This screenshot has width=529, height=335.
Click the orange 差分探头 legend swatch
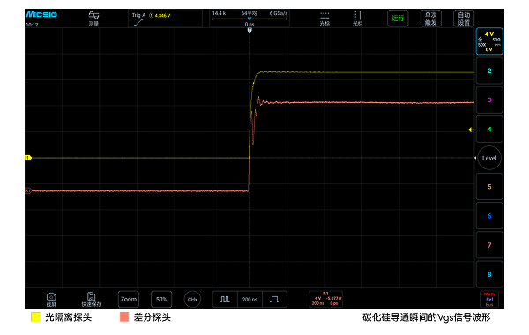pyautogui.click(x=124, y=316)
